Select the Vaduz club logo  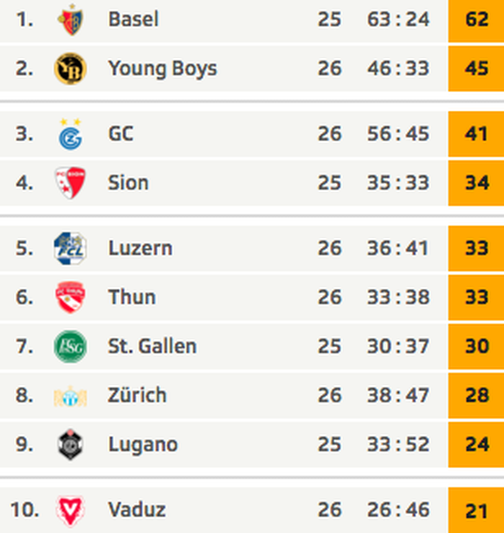pyautogui.click(x=70, y=511)
